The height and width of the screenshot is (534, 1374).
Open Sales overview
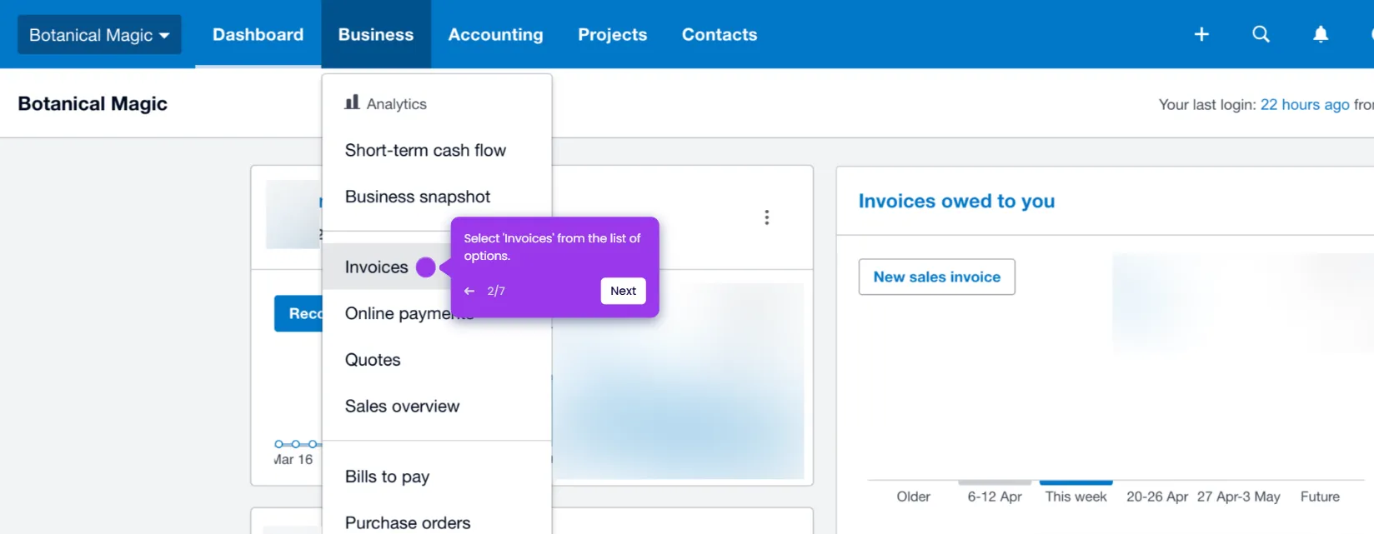[x=437, y=406]
